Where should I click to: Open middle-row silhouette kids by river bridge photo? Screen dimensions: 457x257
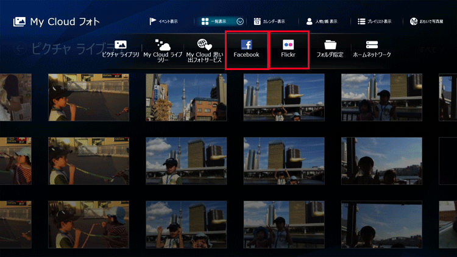(x=381, y=161)
